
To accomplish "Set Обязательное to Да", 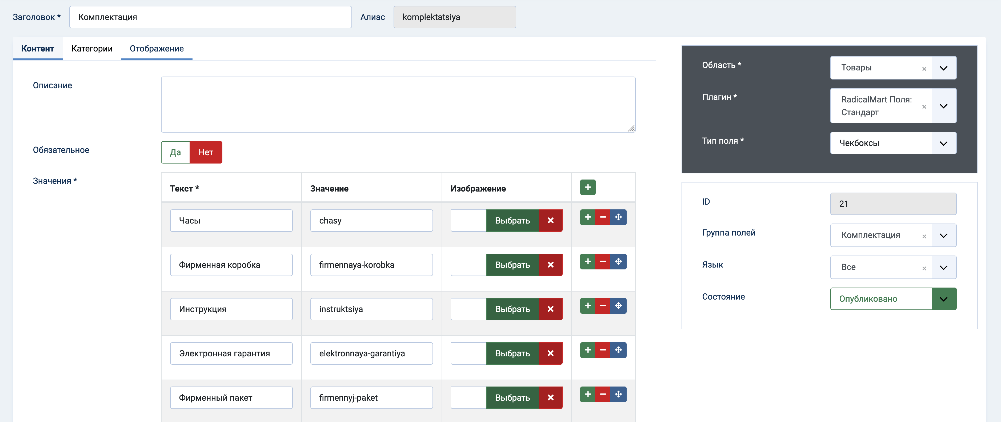I will tap(175, 152).
